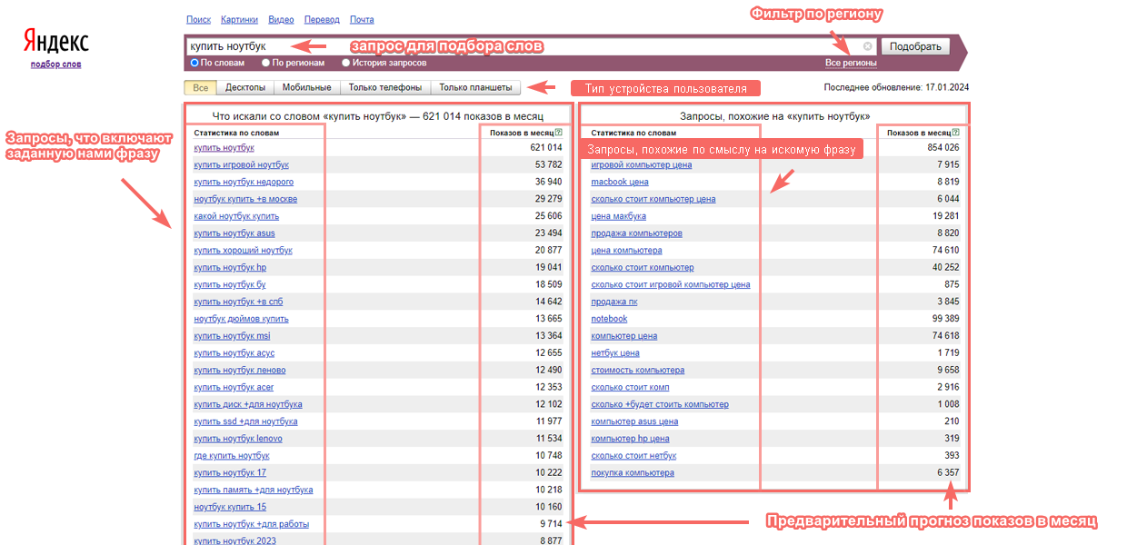1127x545 pixels.
Task: Open the "ноутбук дюймов купить" link
Action: click(x=241, y=319)
